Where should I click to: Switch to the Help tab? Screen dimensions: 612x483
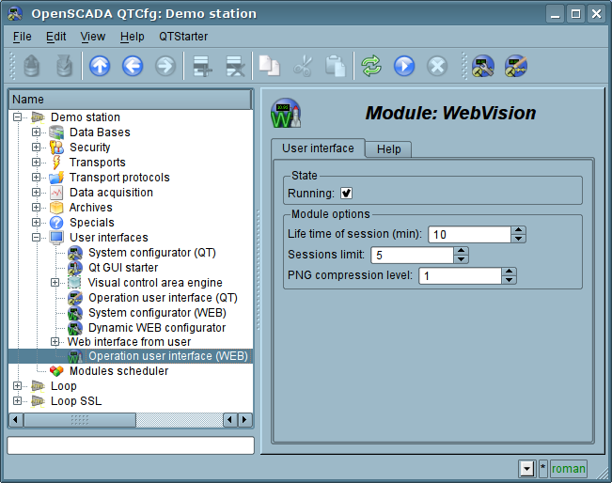click(x=388, y=149)
